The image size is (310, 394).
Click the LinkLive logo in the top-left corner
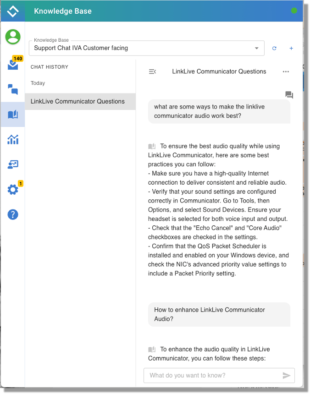click(x=13, y=11)
